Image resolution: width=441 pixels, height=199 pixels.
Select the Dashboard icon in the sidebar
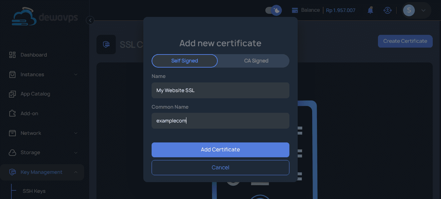[12, 54]
